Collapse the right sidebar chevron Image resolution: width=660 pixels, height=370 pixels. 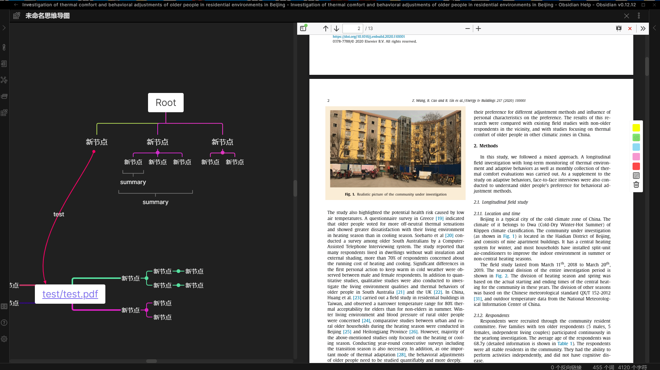(654, 28)
